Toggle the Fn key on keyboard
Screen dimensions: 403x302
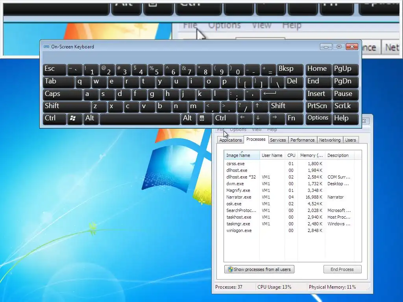[x=294, y=119]
